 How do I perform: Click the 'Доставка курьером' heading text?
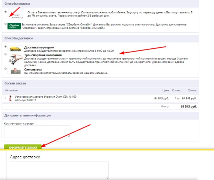tap(39, 47)
